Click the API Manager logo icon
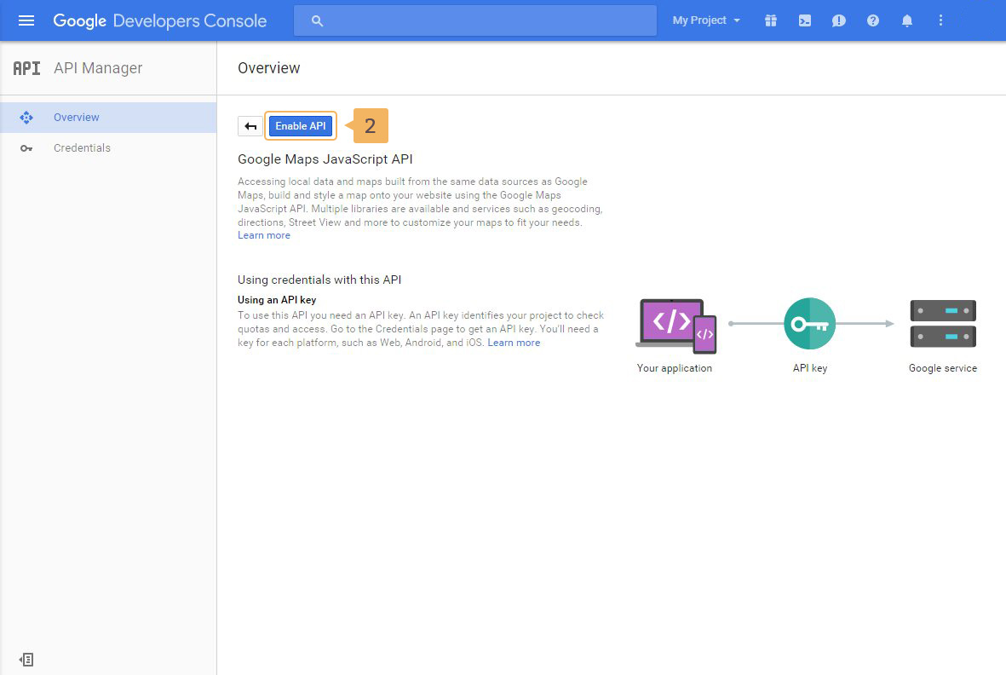This screenshot has height=675, width=1006. pos(26,68)
